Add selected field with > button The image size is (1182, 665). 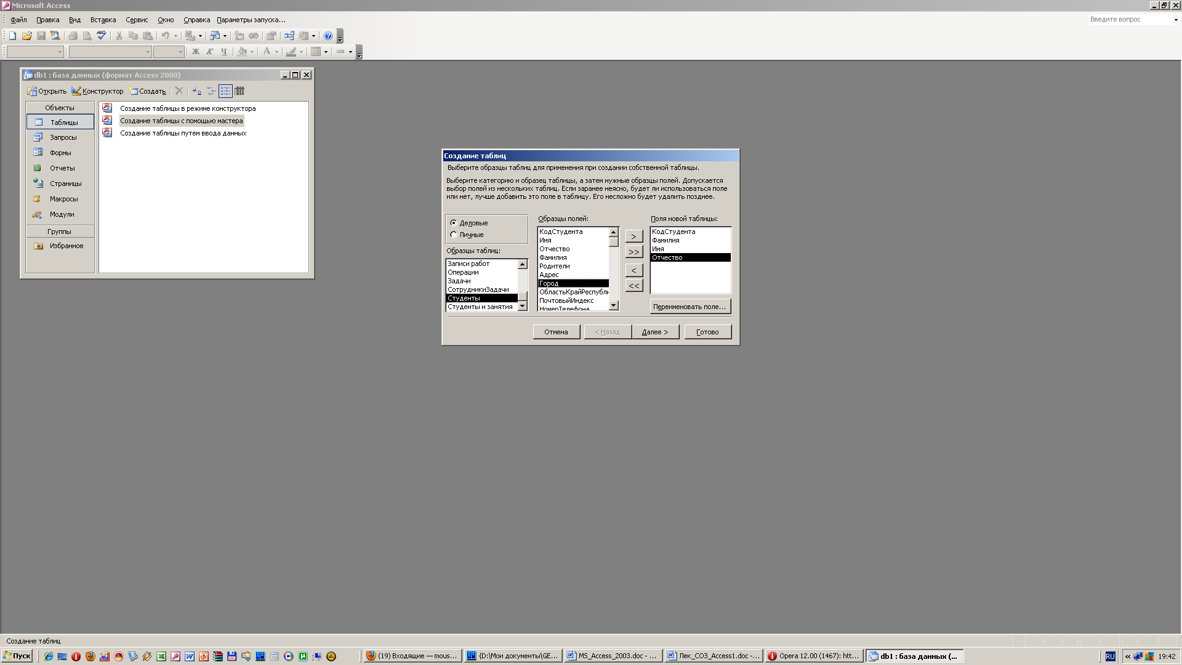[x=633, y=236]
